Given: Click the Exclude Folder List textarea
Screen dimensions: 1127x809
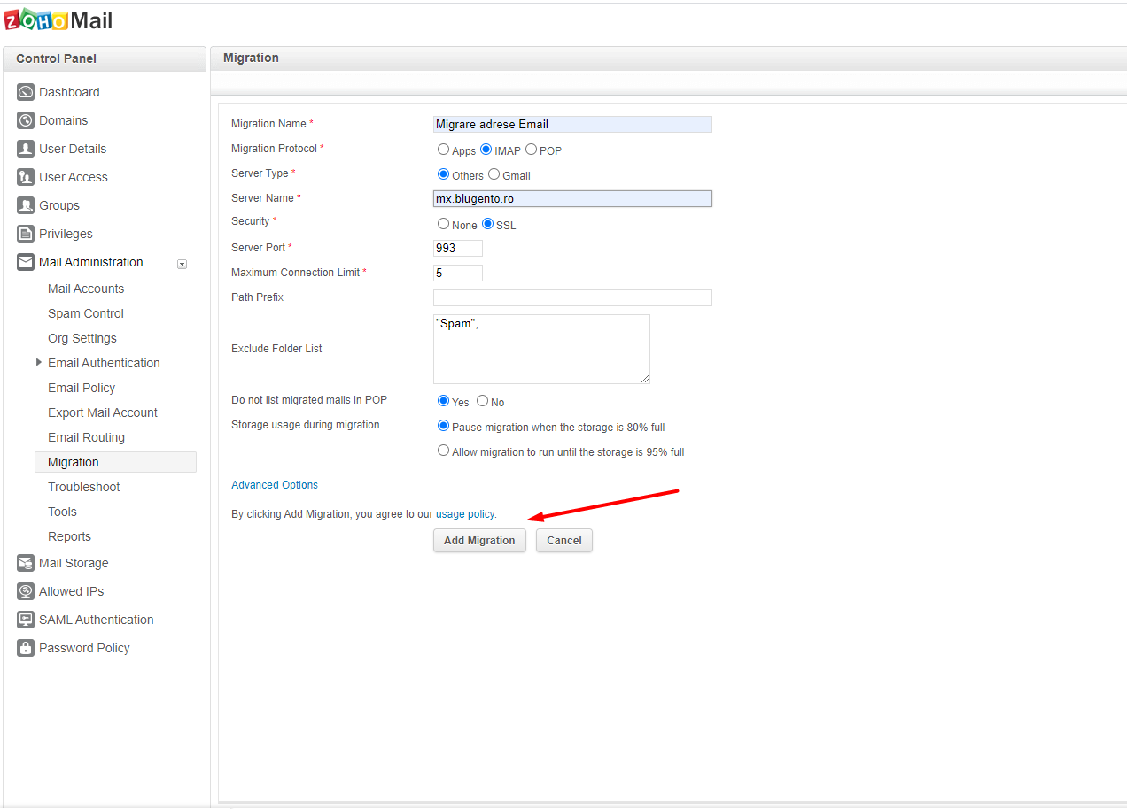Looking at the screenshot, I should click(541, 349).
